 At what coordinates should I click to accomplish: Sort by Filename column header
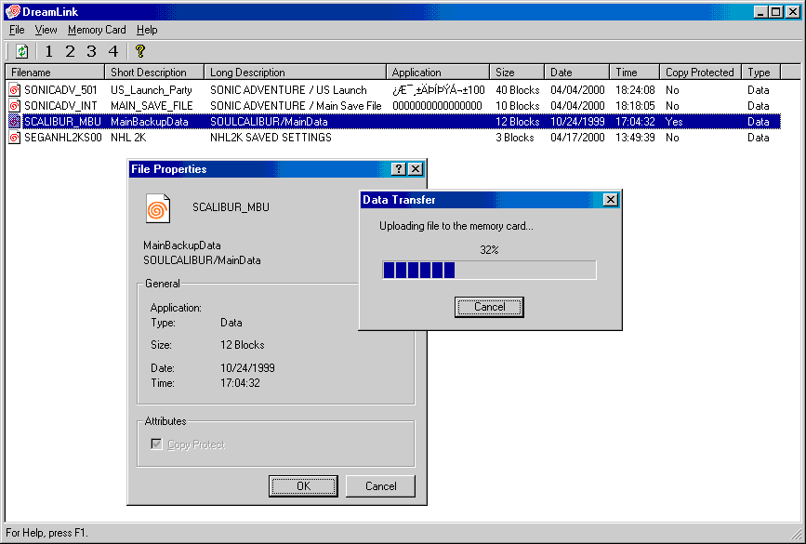[55, 72]
